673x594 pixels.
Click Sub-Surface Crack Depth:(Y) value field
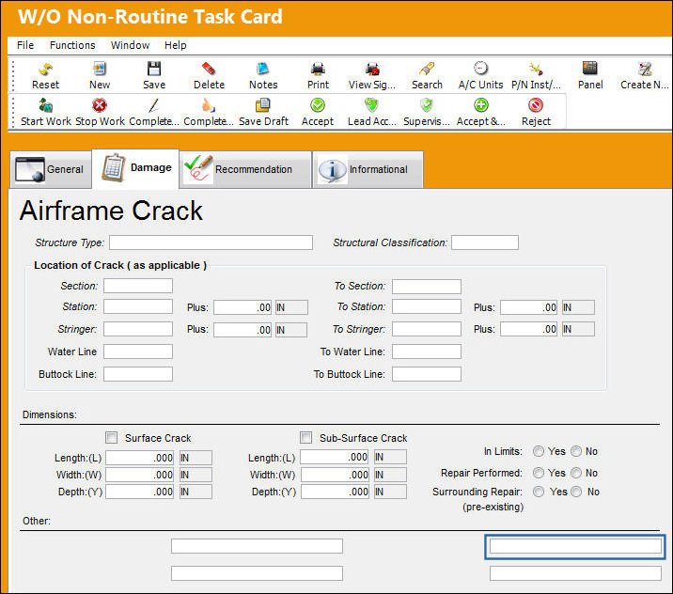coord(335,492)
